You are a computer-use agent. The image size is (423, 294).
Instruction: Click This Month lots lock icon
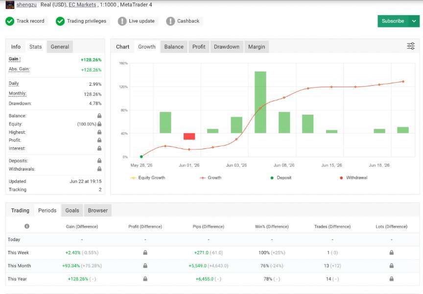[392, 266]
